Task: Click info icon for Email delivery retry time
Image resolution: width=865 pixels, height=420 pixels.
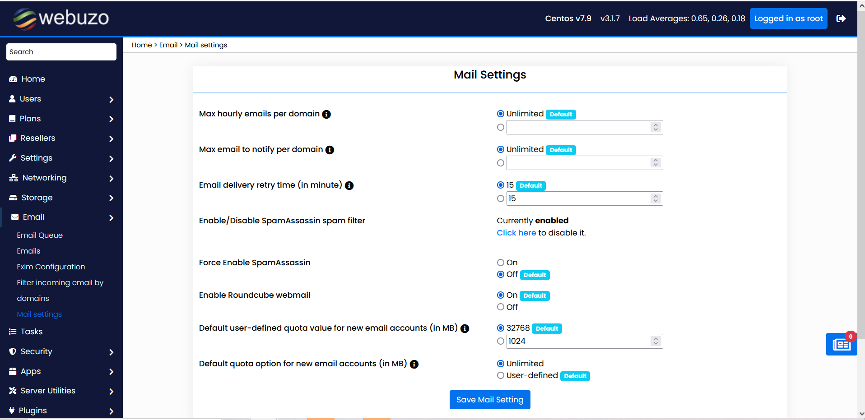Action: pos(349,185)
